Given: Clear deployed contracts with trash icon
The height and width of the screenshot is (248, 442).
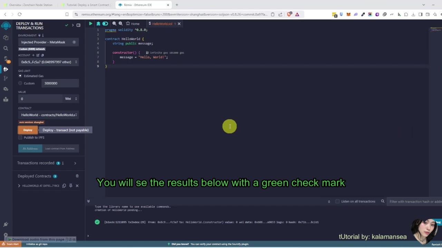Looking at the screenshot, I should (77, 176).
